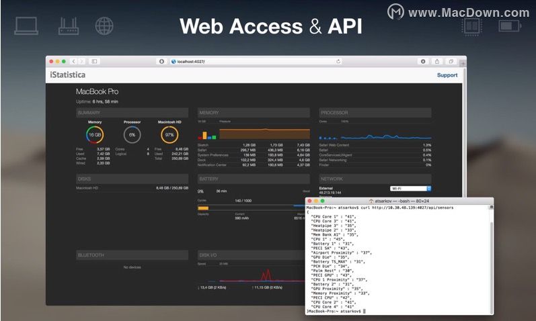The image size is (536, 321).
Task: Click the DISKS section header
Action: [x=132, y=179]
